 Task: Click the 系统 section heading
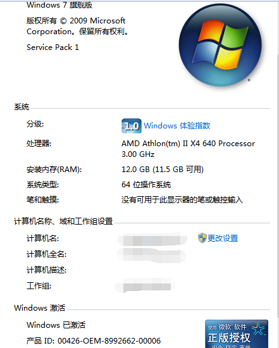[x=22, y=107]
